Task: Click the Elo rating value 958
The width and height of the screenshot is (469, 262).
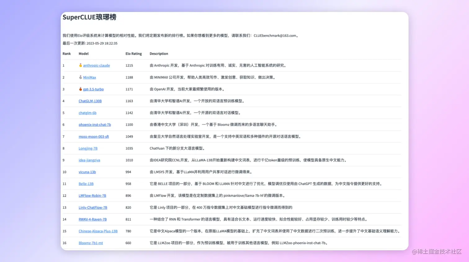Action: [128, 184]
